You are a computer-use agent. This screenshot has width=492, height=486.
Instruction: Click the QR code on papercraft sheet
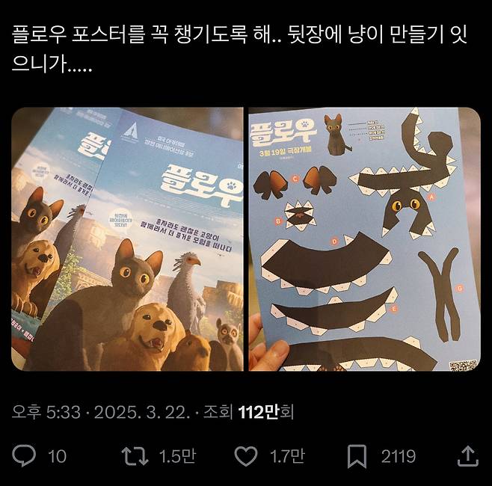click(x=463, y=365)
